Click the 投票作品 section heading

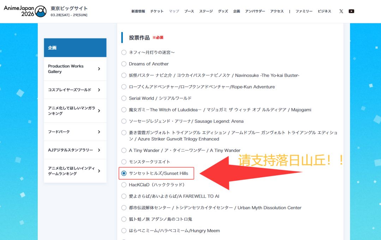139,38
